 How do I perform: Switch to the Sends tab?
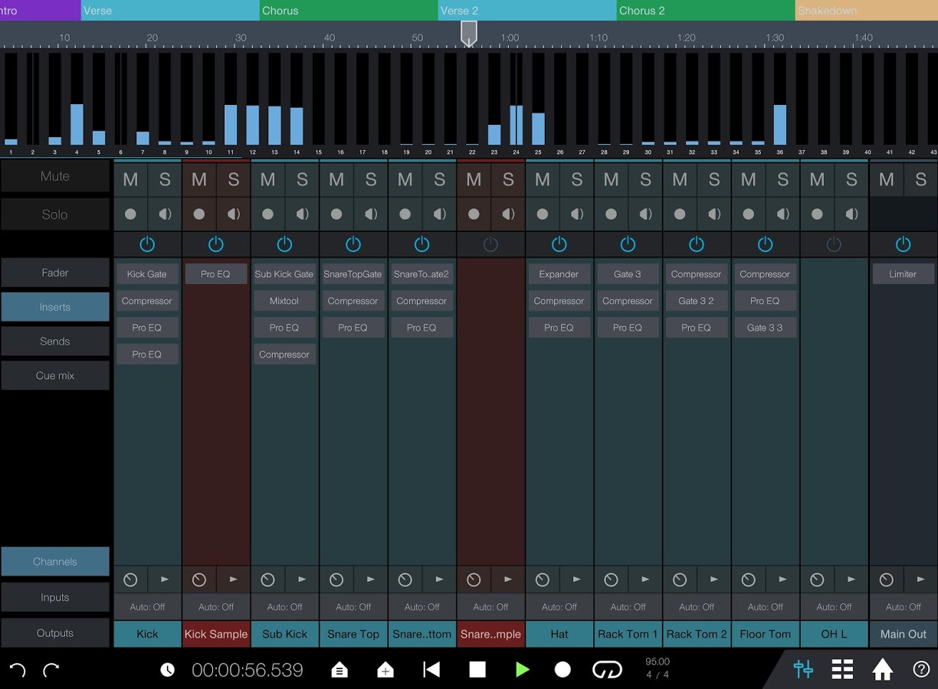point(54,341)
